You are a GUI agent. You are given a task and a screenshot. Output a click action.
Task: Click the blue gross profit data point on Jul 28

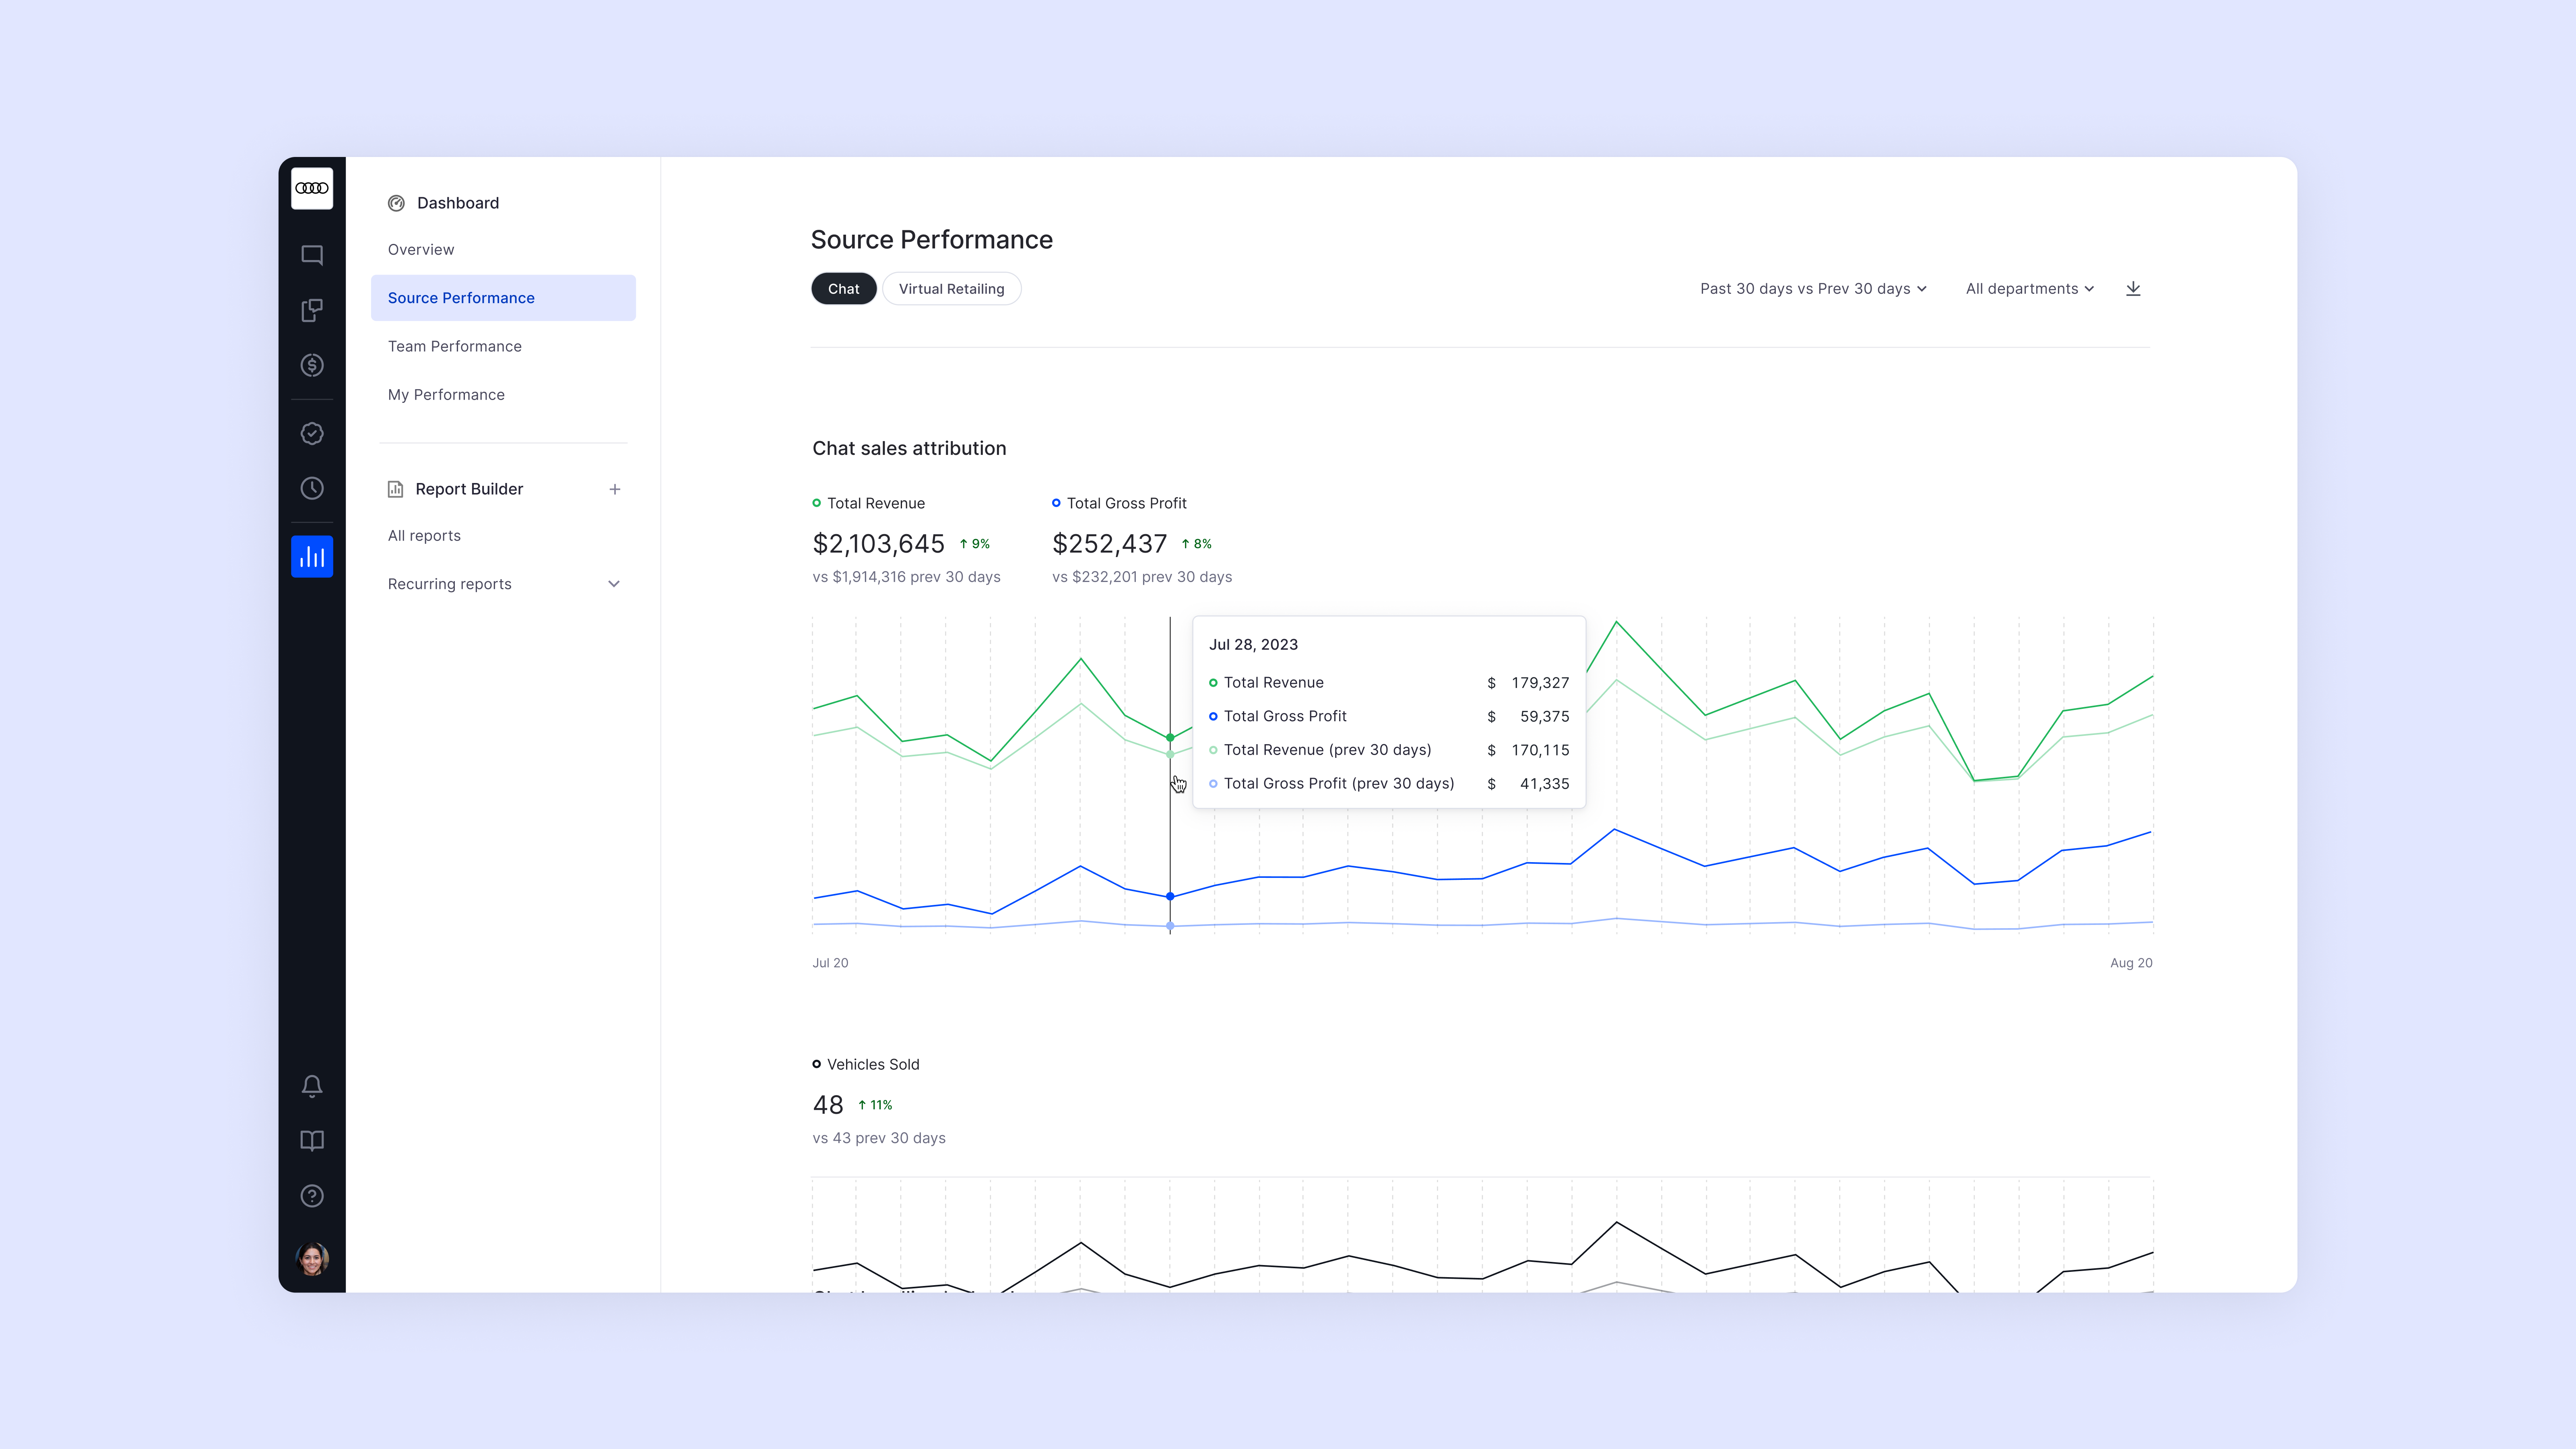1170,896
